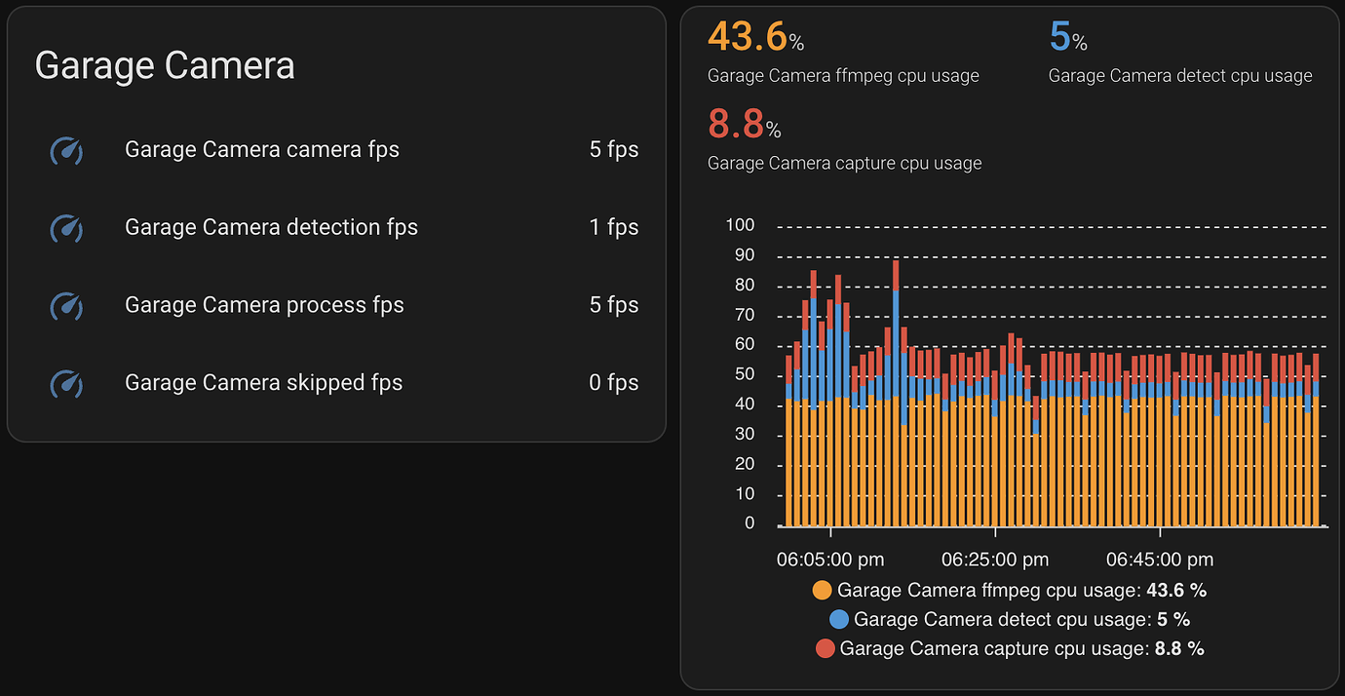
Task: Click the 5 fps value for camera fps
Action: [x=614, y=150]
